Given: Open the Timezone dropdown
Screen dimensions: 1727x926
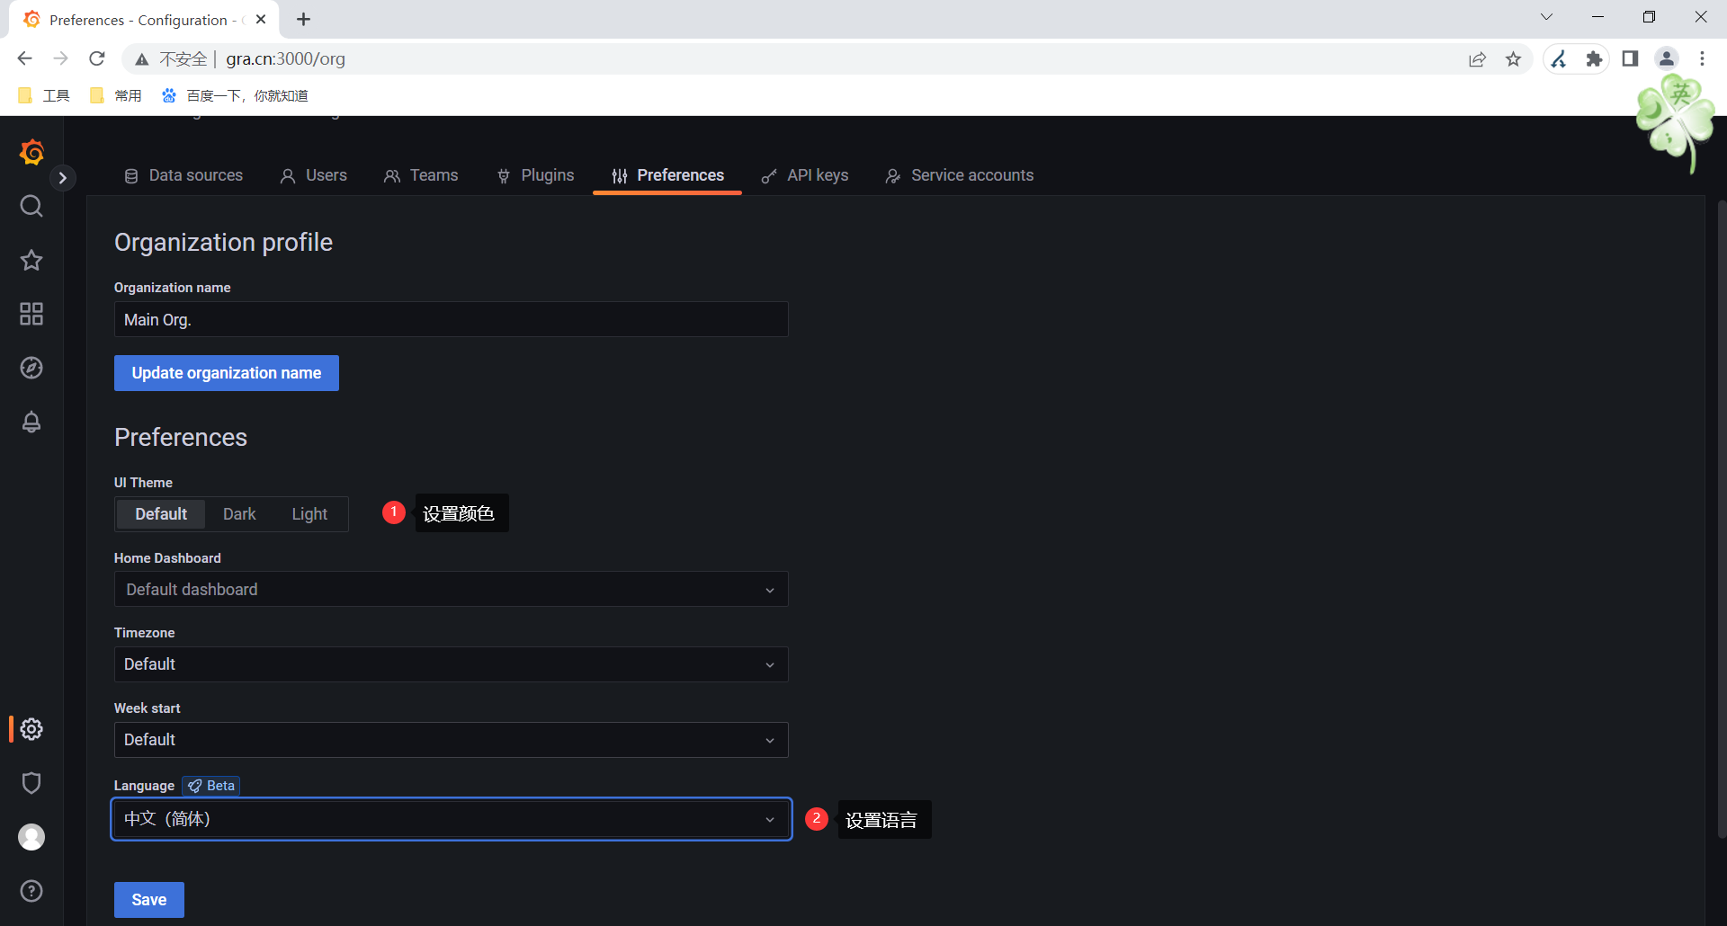Looking at the screenshot, I should [x=452, y=664].
